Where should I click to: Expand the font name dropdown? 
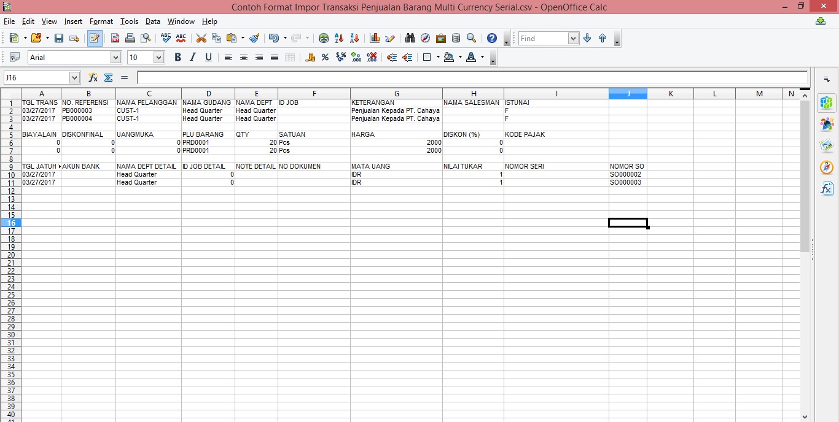coord(115,57)
